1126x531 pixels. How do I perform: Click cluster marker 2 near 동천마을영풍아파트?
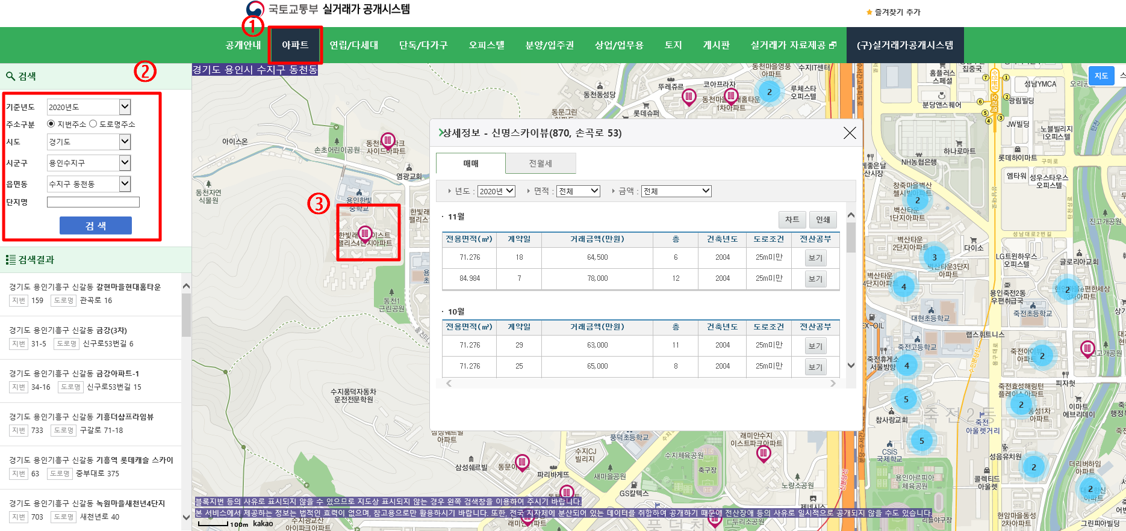(x=769, y=92)
